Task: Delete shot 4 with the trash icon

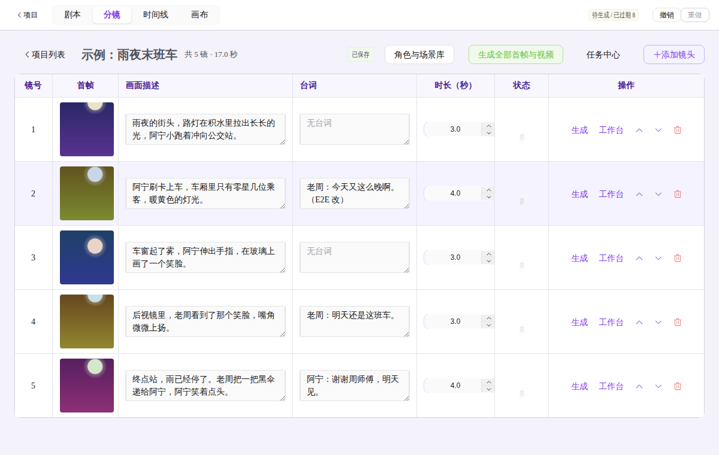Action: (x=678, y=322)
